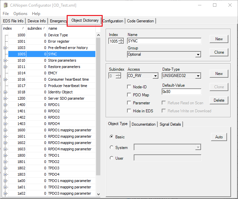Viewport: 238px width, 199px height.
Task: Select the Basic object type radio button
Action: coord(111,137)
